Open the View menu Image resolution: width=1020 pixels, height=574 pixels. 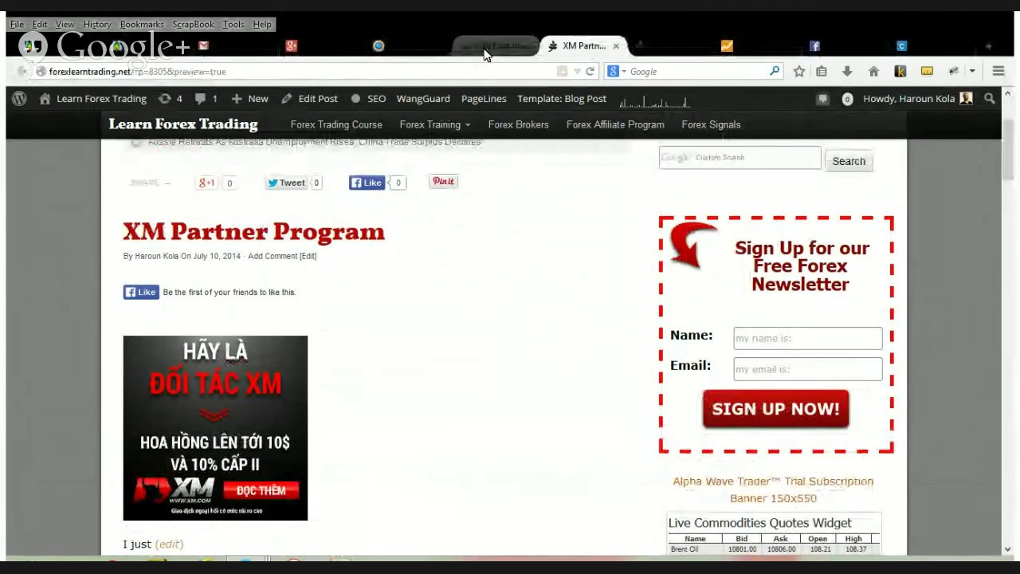(65, 25)
